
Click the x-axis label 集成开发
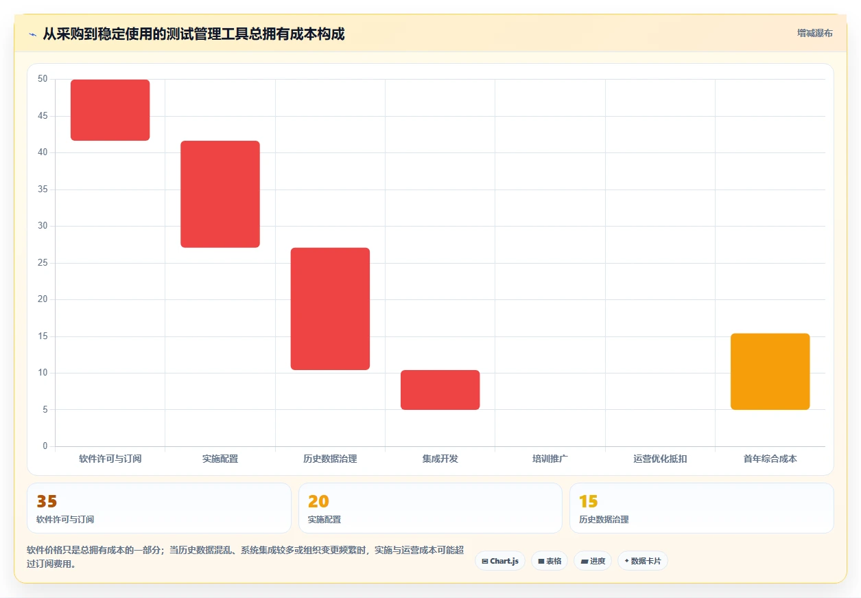(440, 459)
